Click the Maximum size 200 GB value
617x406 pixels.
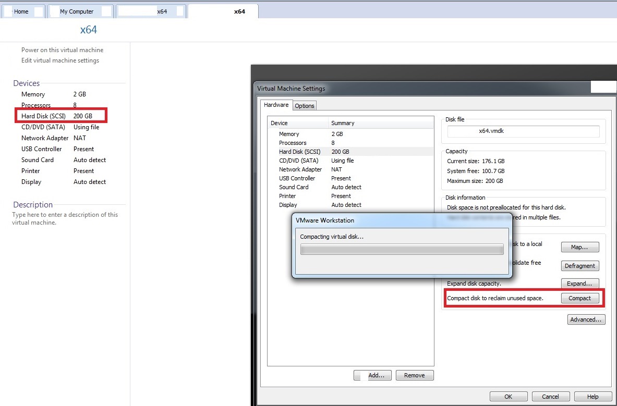pyautogui.click(x=494, y=181)
